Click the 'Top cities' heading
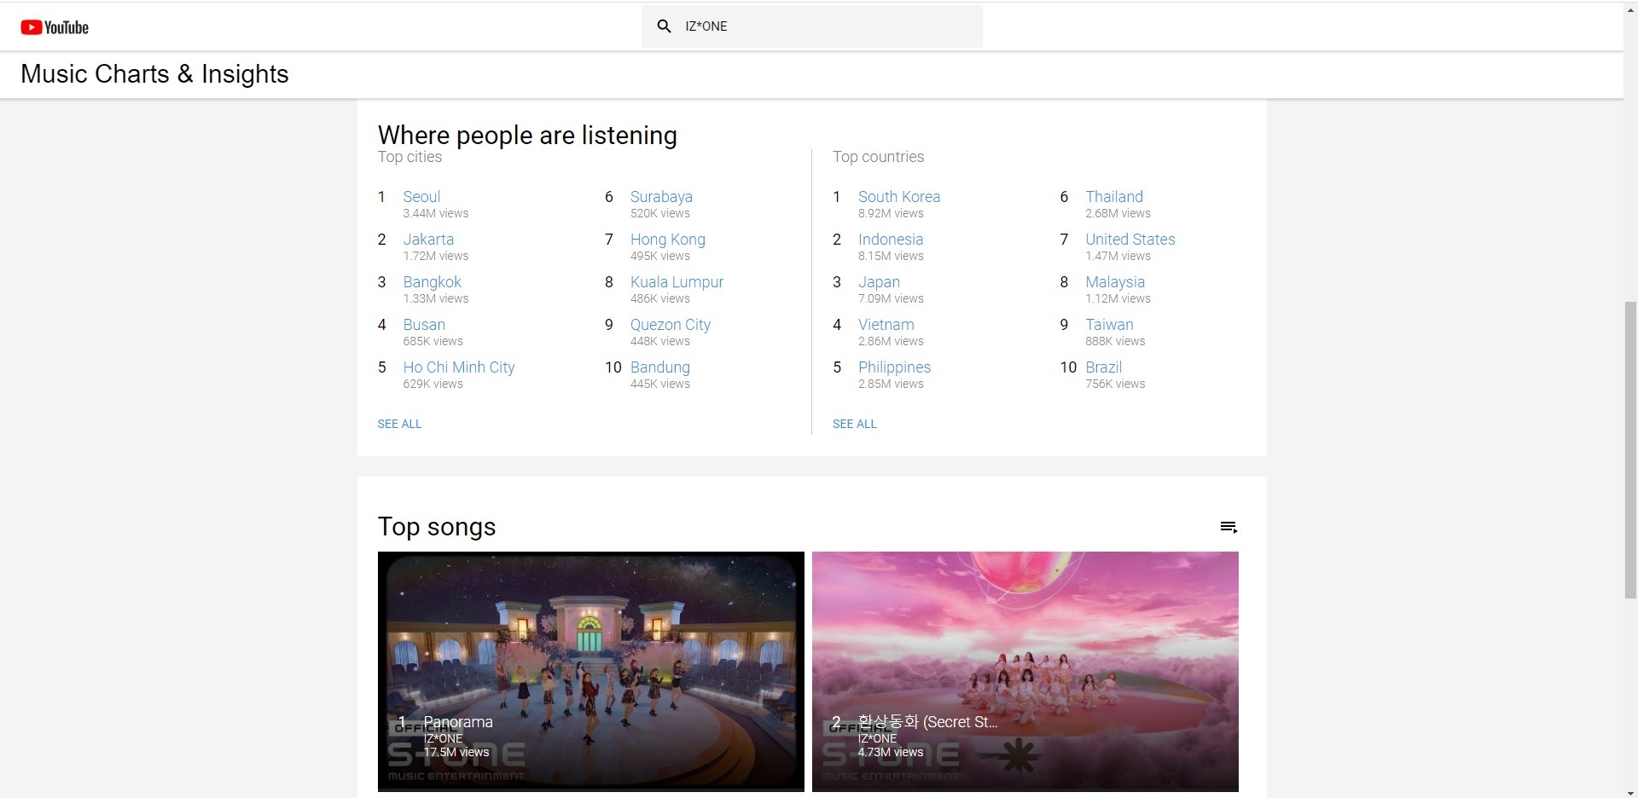1638x798 pixels. coord(409,157)
